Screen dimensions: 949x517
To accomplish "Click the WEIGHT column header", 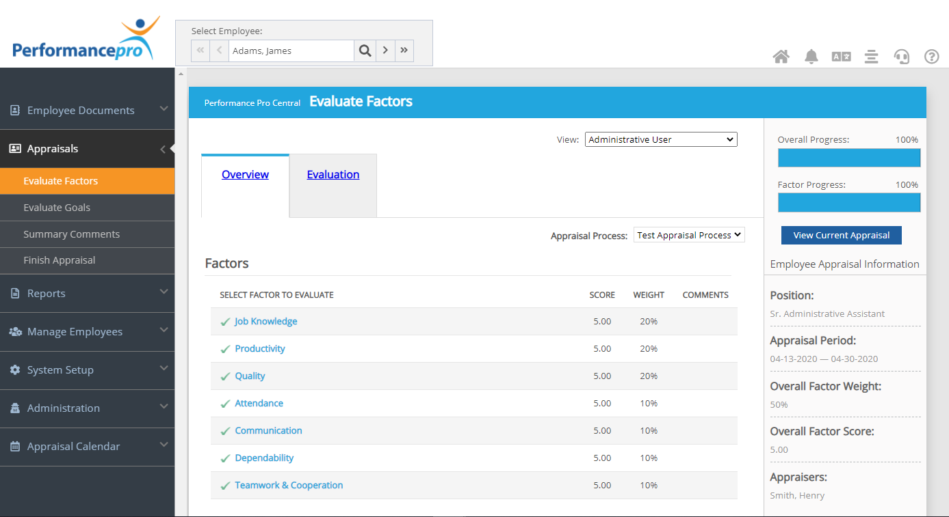I will (x=649, y=295).
